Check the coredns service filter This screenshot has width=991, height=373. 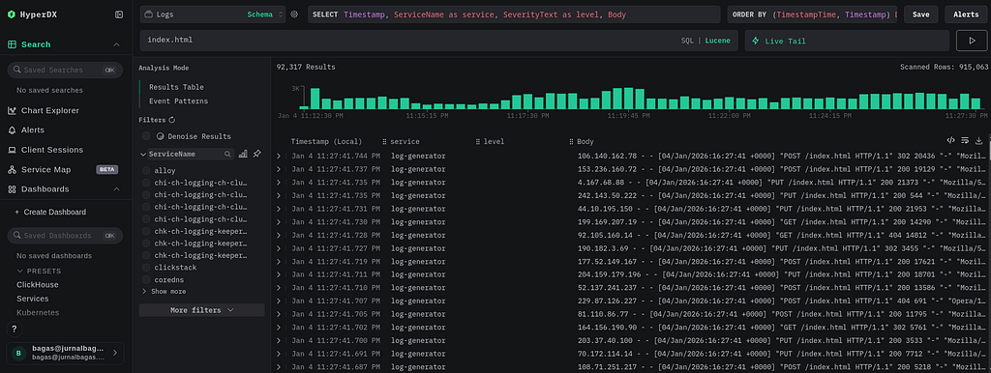coord(146,279)
